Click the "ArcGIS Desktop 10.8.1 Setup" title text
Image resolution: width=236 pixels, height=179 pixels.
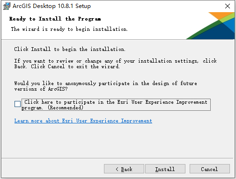click(52, 6)
